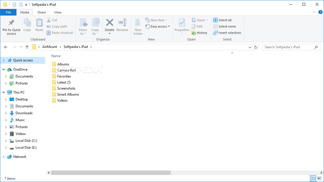Click the Rename ribbon icon
Image resolution: width=324 pixels, height=182 pixels.
122,22
